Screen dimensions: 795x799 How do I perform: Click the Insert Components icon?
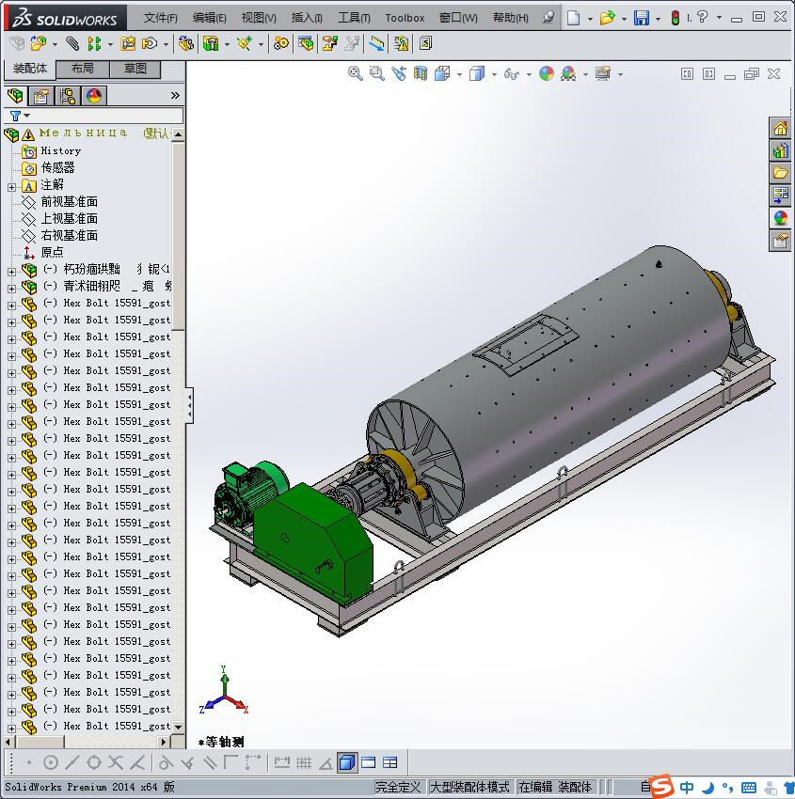pyautogui.click(x=38, y=44)
